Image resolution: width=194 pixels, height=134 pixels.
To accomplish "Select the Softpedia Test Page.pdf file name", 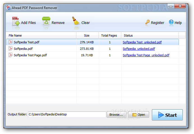I will [30, 55].
